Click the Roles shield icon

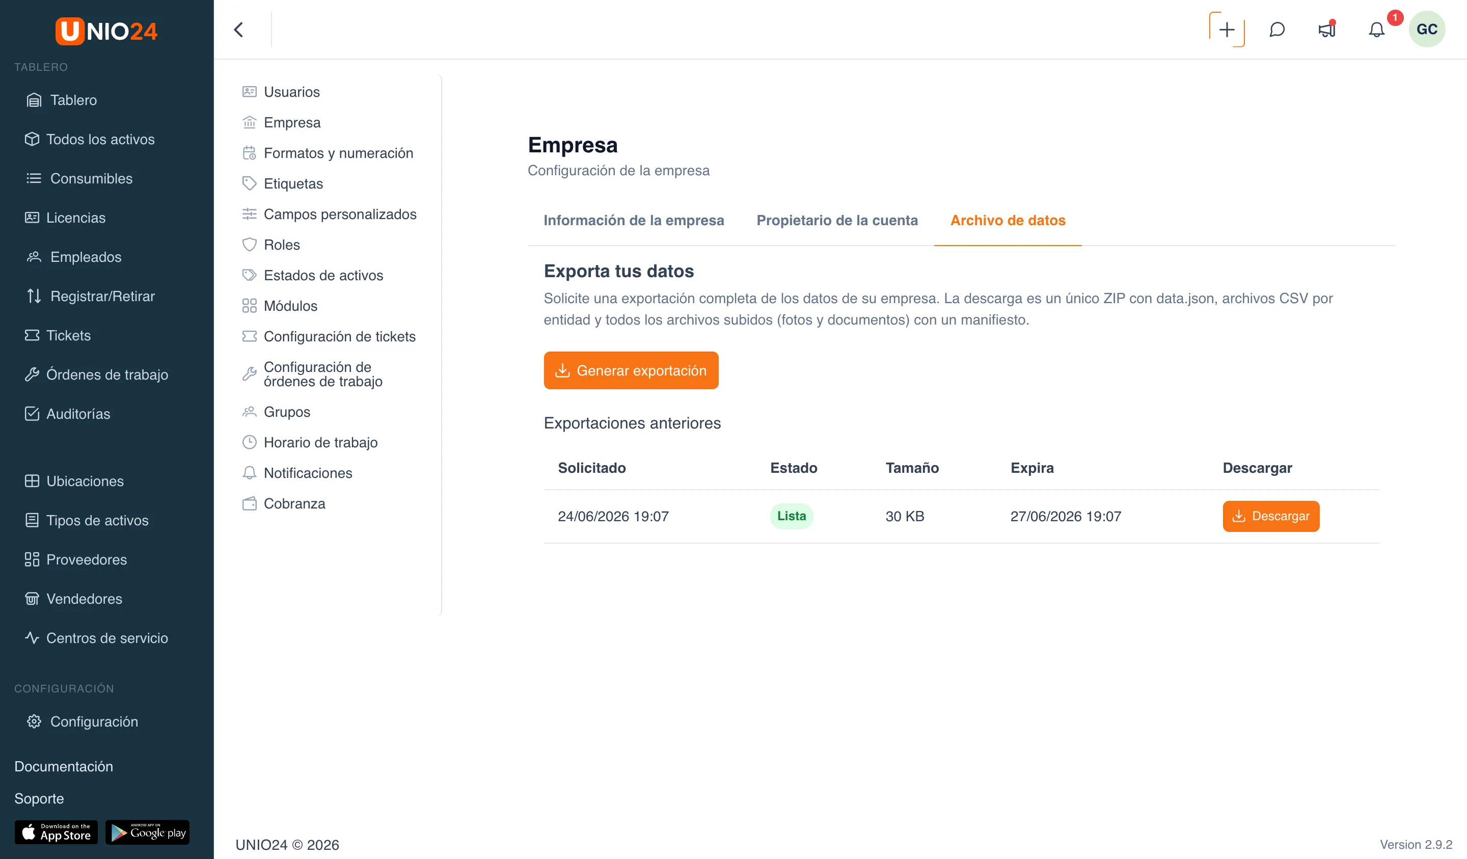click(249, 245)
